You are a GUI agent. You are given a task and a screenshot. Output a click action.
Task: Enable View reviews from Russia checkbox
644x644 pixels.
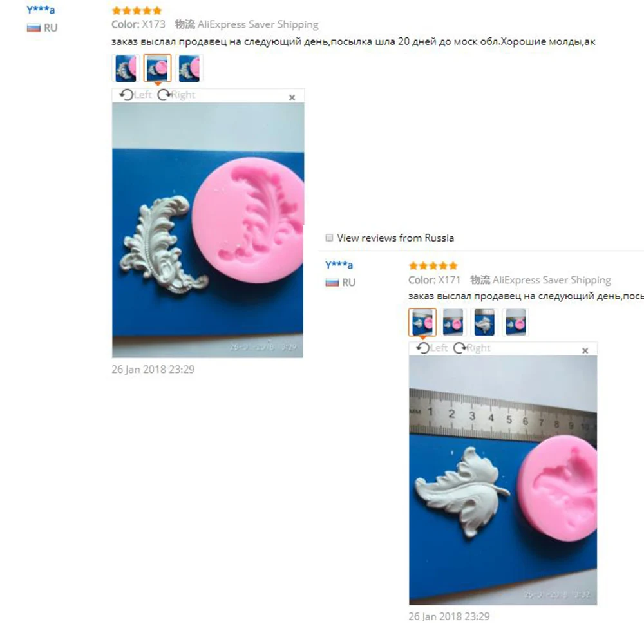coord(329,238)
